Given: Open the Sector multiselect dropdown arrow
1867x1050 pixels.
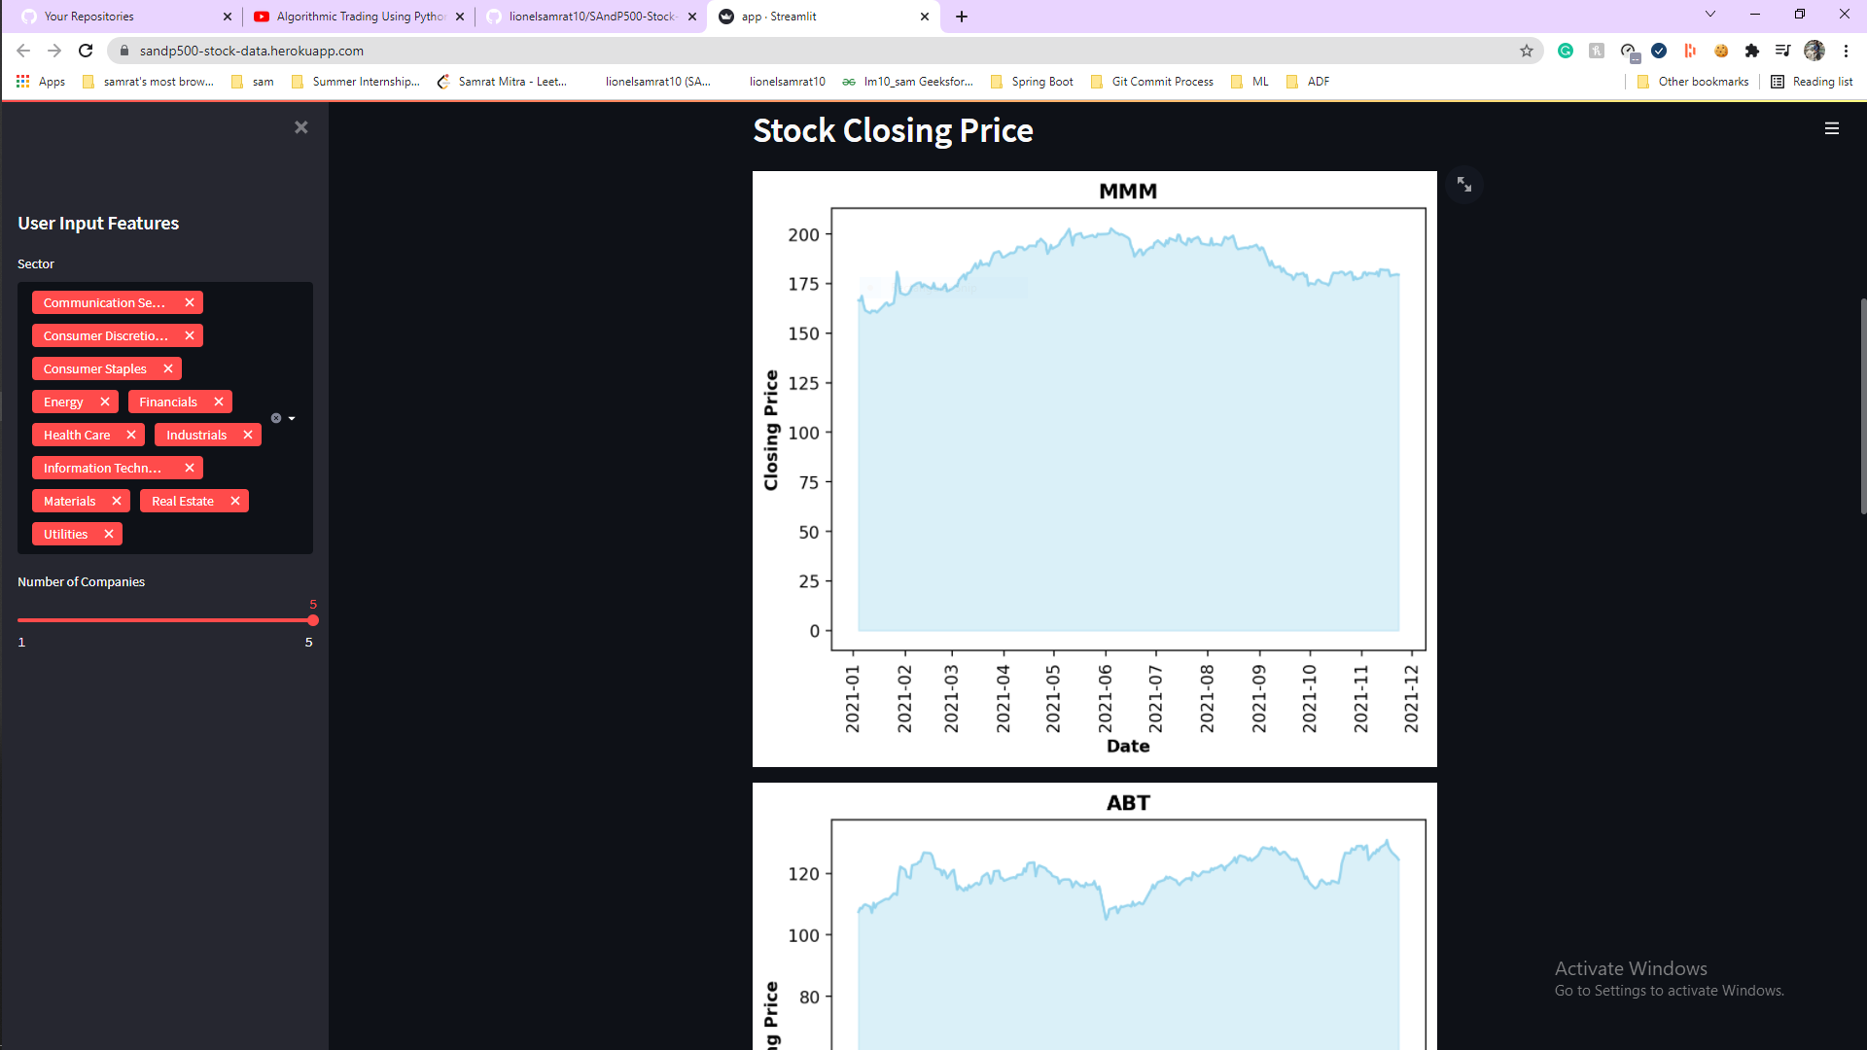Looking at the screenshot, I should [292, 418].
